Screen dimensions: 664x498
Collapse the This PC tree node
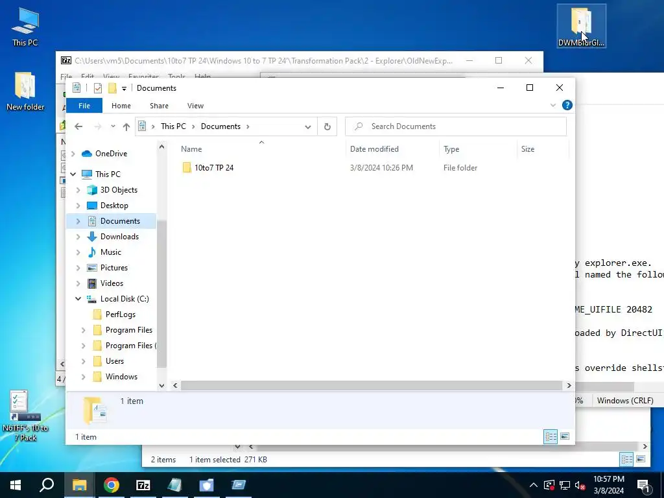pyautogui.click(x=73, y=174)
